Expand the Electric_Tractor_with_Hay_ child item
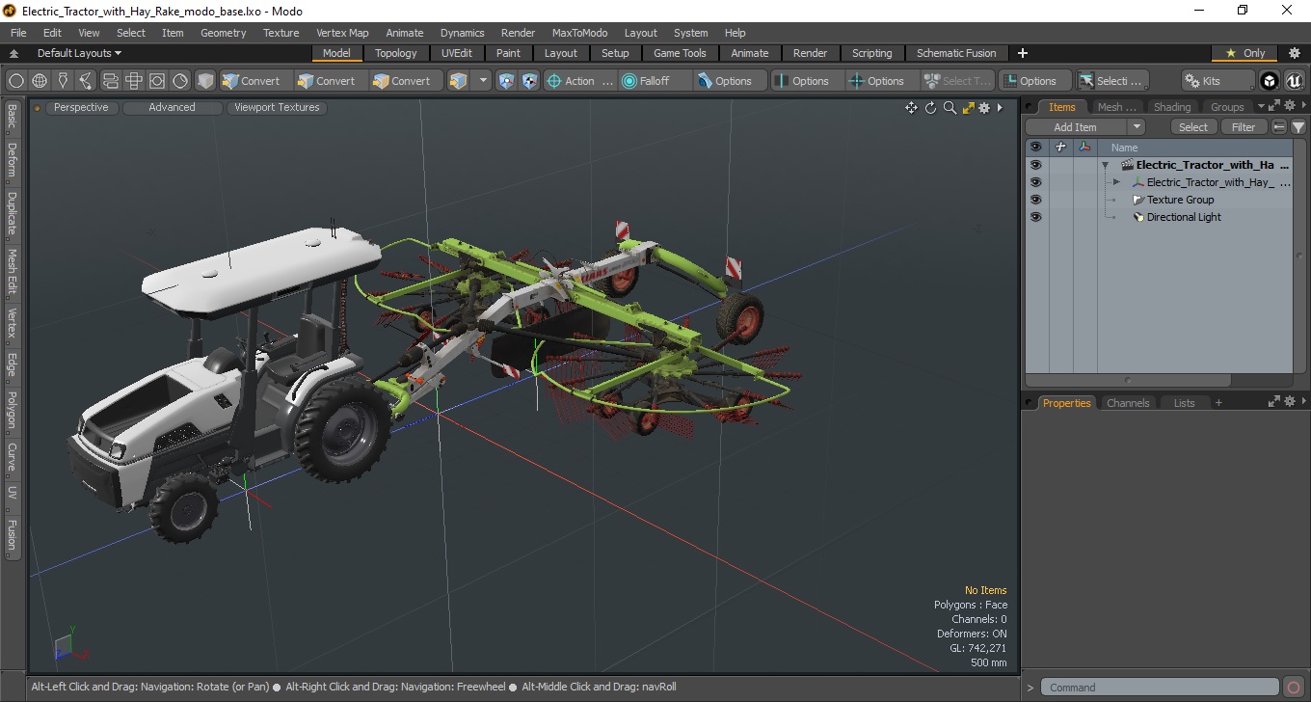 click(x=1116, y=182)
